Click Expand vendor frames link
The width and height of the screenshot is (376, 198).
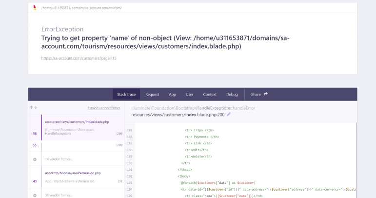(x=103, y=108)
